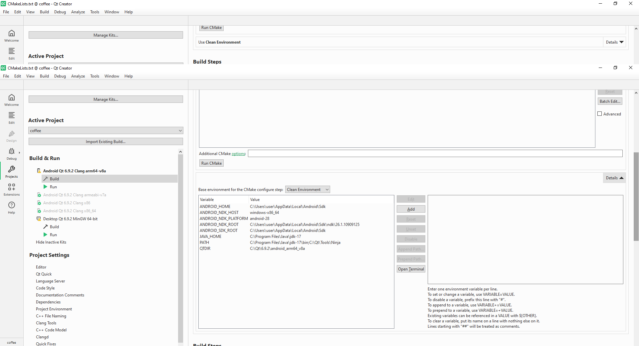Open the Extensions mode icon
The image size is (639, 346).
(x=12, y=190)
